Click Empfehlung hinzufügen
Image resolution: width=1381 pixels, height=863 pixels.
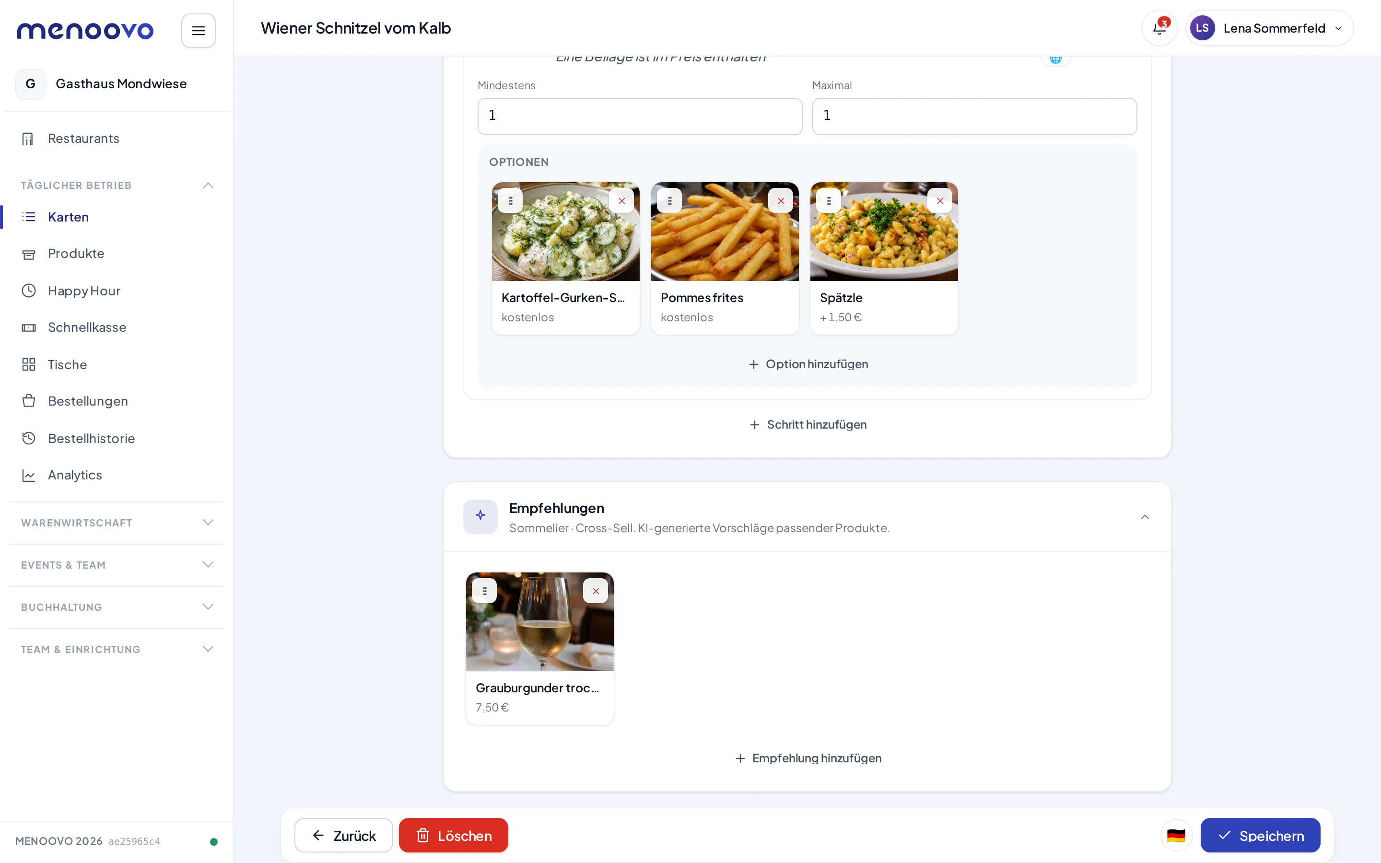(x=808, y=758)
